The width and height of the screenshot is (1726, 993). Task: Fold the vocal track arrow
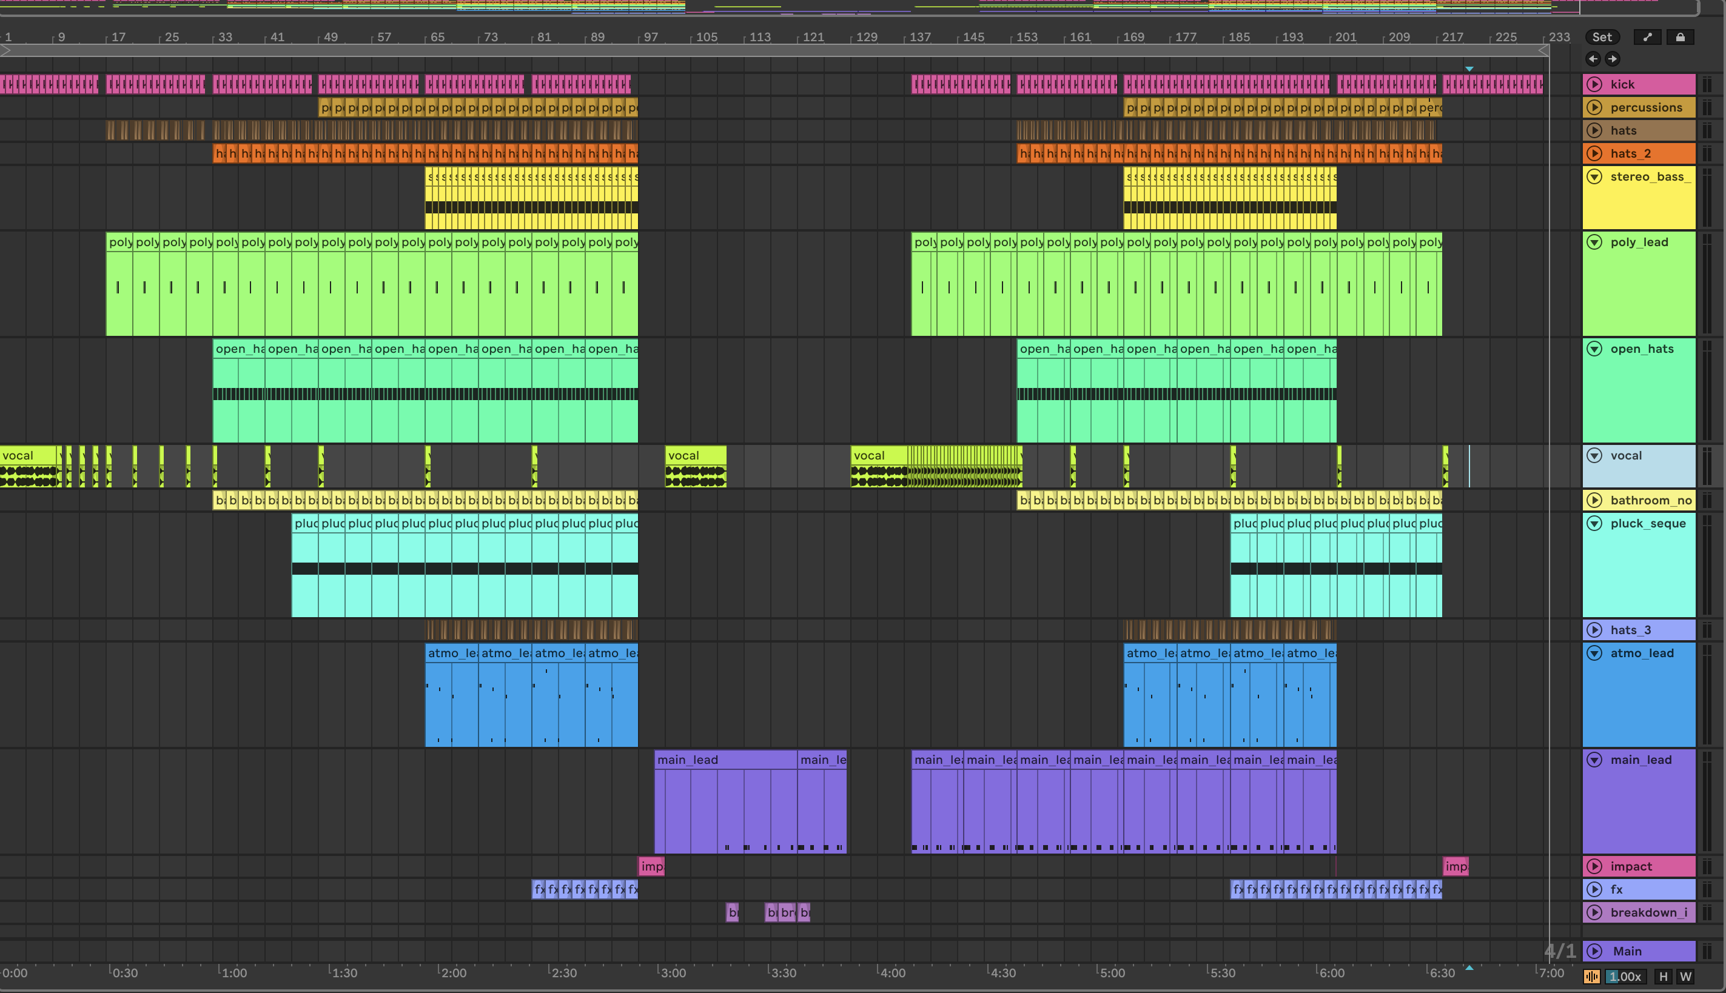click(x=1594, y=456)
